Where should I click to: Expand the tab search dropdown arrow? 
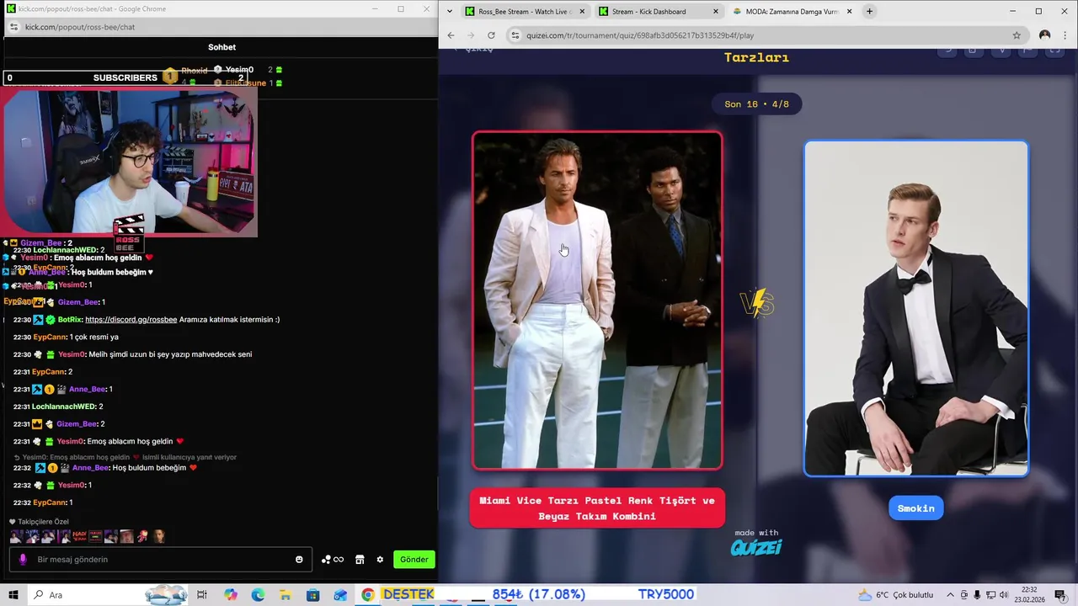pos(450,12)
